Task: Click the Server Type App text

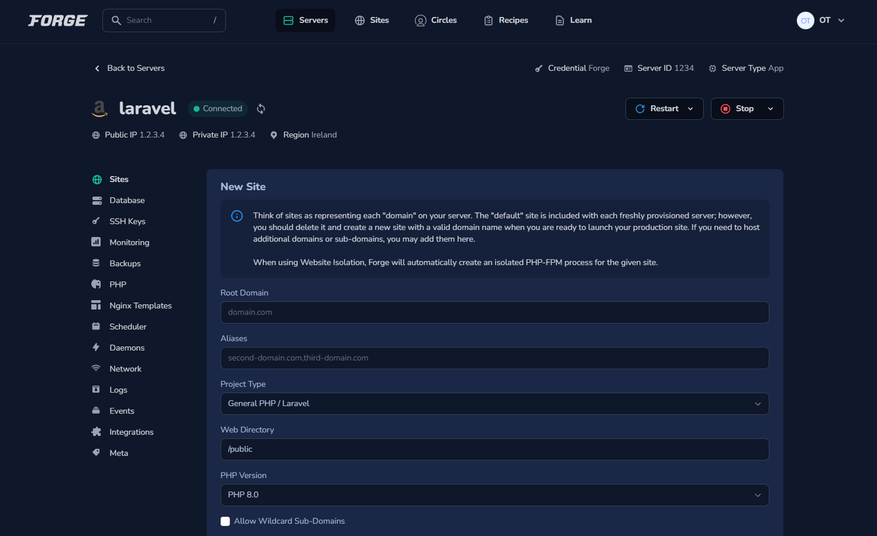Action: (x=752, y=68)
